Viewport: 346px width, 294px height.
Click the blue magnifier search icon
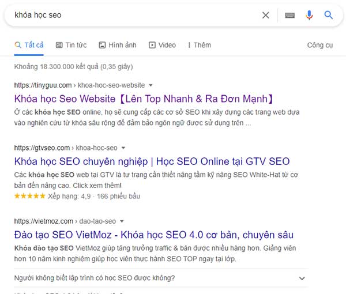(x=328, y=15)
